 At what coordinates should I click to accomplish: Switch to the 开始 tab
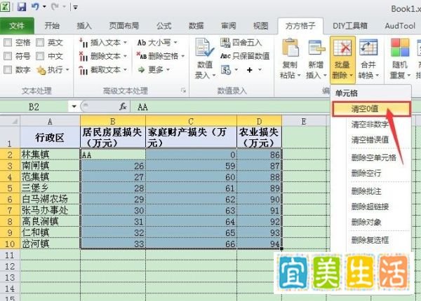(52, 26)
